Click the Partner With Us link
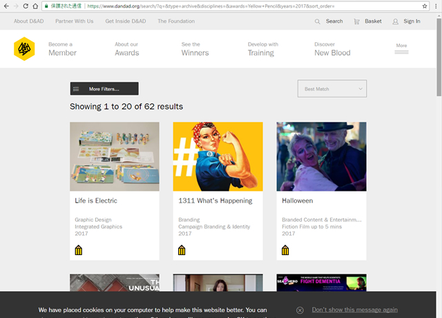Screen dimensions: 442x318 pyautogui.click(x=74, y=21)
